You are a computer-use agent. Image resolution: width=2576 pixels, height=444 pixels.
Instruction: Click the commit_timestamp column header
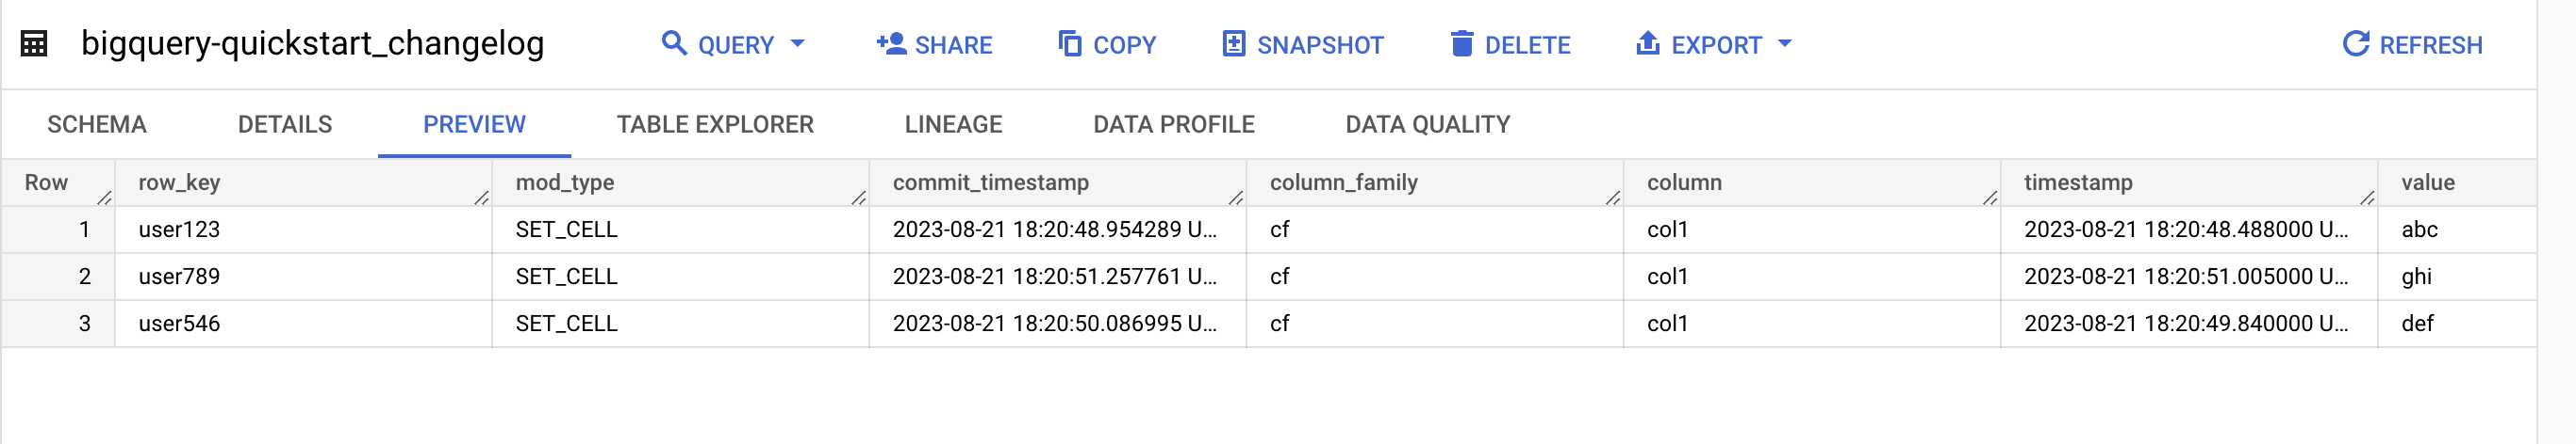[x=990, y=182]
